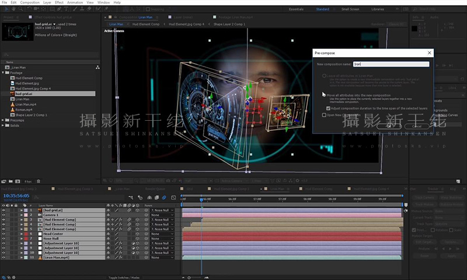Toggle hide Shy layers in timeline header

click(x=149, y=197)
